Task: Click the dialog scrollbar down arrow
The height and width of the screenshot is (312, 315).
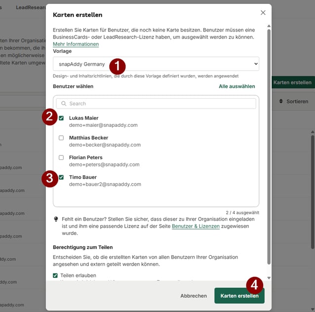Action: coord(269,278)
